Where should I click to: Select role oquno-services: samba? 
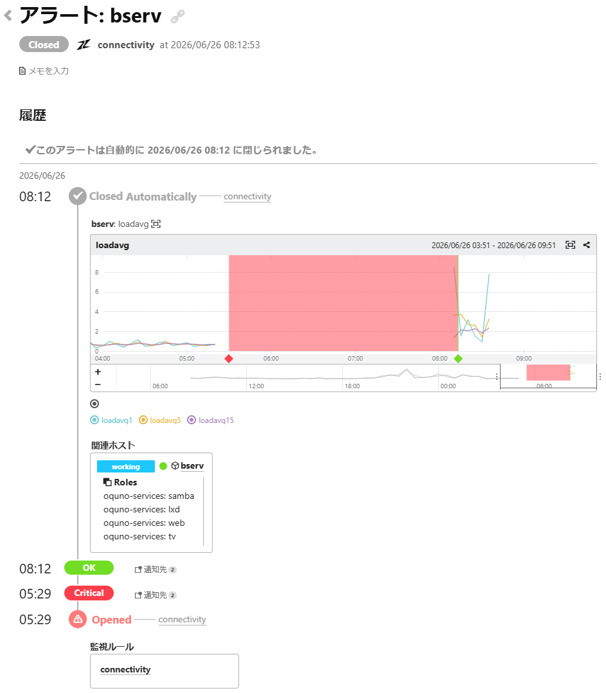[x=149, y=496]
